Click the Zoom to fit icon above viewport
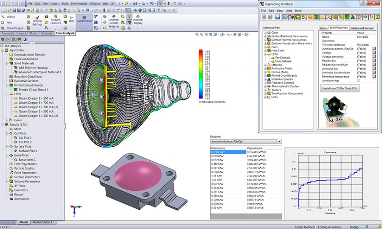Viewport: 382px width, 229px height. tap(197, 34)
